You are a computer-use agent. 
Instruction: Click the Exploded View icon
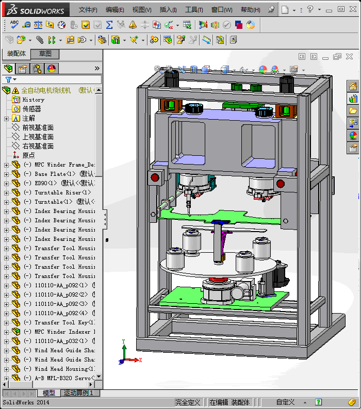181,40
